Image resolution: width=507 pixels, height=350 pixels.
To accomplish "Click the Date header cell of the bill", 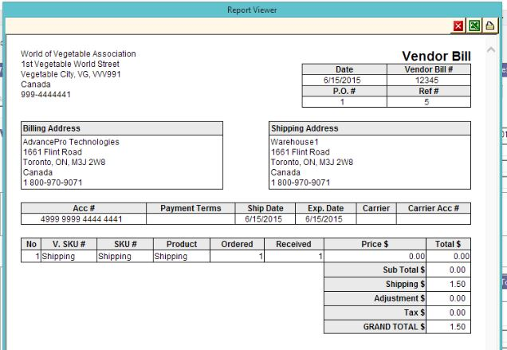I will 344,70.
